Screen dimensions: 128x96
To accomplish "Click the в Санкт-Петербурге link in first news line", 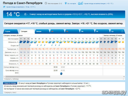I will pos(38,83).
